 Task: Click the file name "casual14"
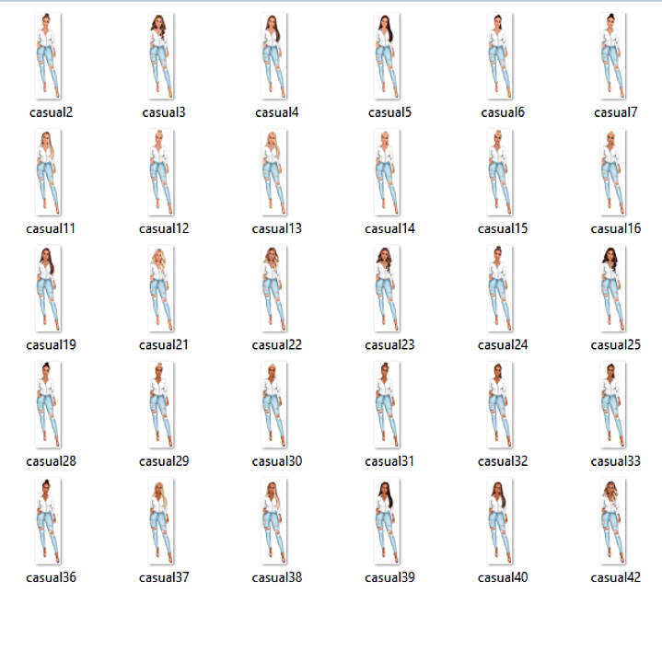(x=389, y=228)
